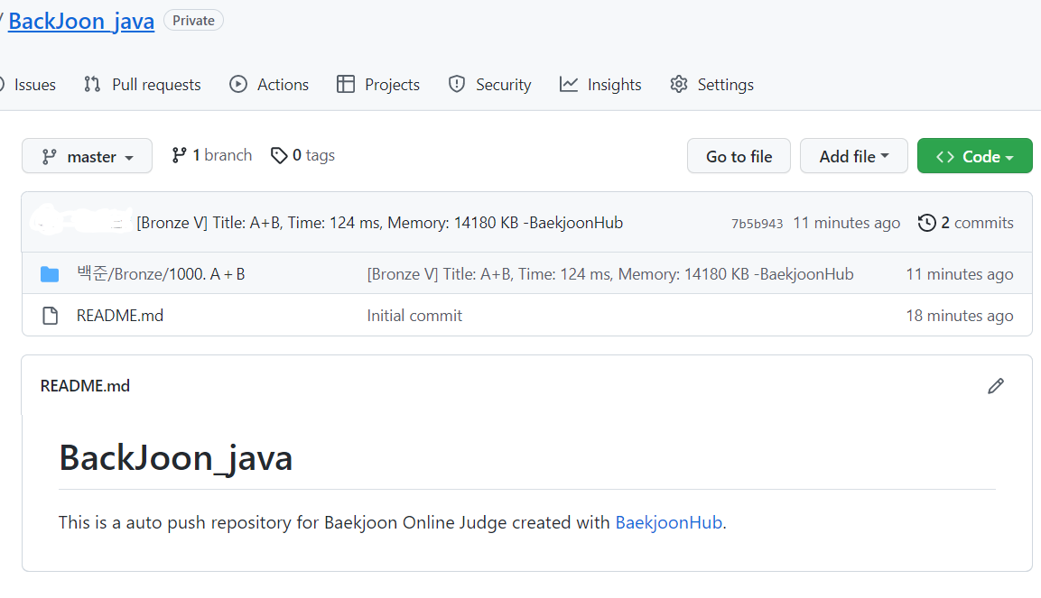Viewport: 1041px width, 598px height.
Task: Follow the BaekjoonHub link in README
Action: coord(668,522)
